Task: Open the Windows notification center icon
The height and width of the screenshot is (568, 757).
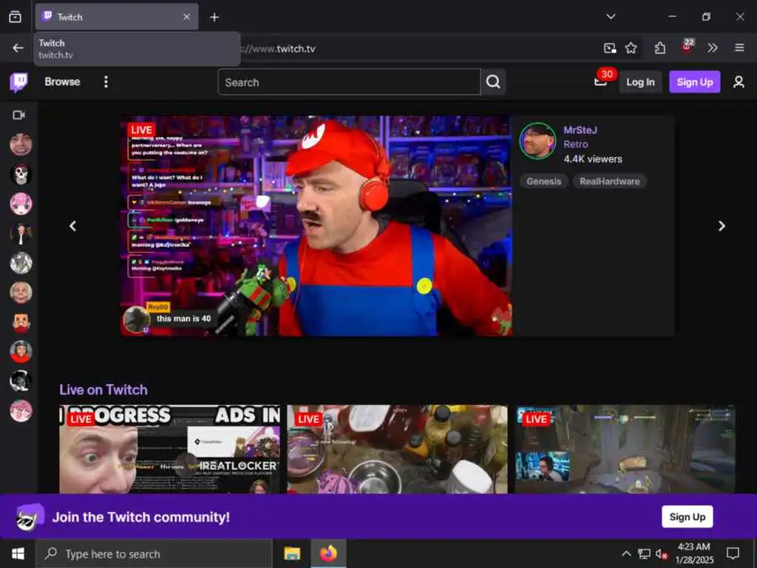Action: tap(733, 553)
